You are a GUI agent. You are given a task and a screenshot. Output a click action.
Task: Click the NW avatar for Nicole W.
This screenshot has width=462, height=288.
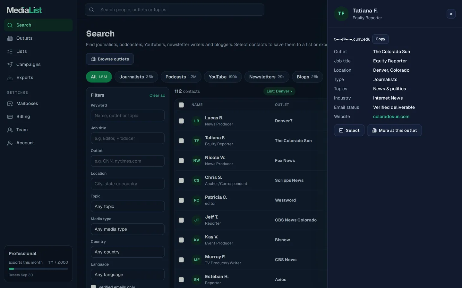coord(197,161)
